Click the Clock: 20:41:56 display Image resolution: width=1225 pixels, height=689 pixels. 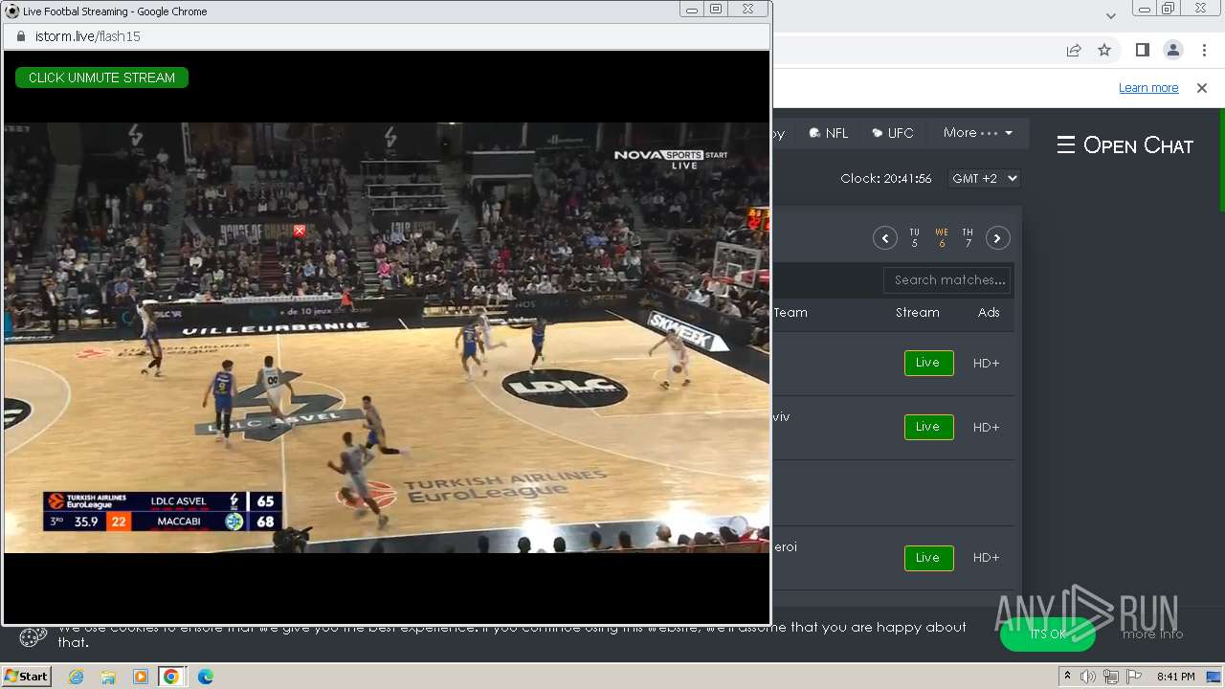pos(886,179)
